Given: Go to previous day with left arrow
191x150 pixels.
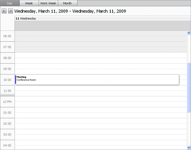Looking at the screenshot, I should pos(4,11).
